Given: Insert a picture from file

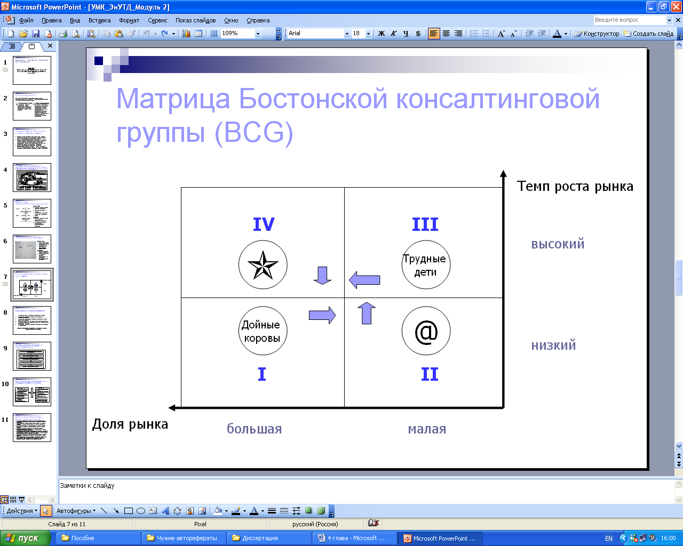Looking at the screenshot, I should click(202, 511).
